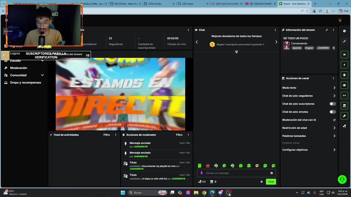Viewport: 351px width, 197px height.
Task: Open user avatar at top right
Action: point(340,20)
